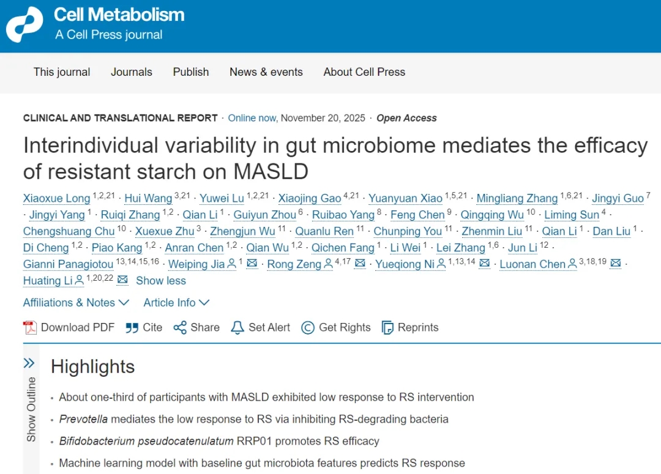Click the Set Alert bell icon

tap(237, 328)
